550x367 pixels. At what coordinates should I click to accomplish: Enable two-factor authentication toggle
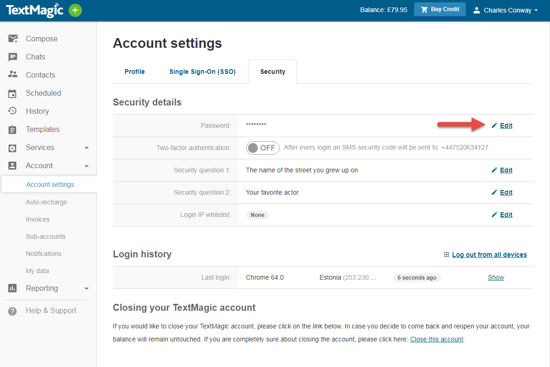point(262,148)
